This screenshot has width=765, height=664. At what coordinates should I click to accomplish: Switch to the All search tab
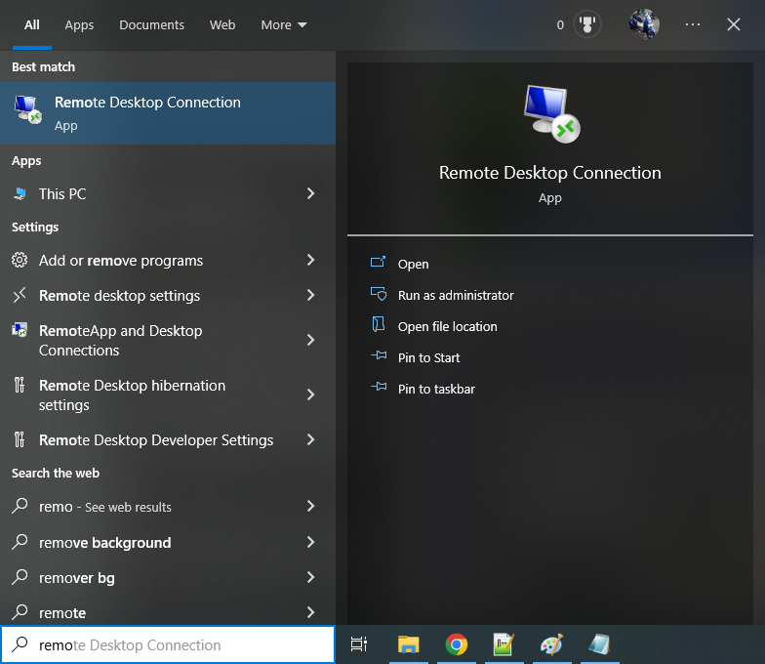(32, 25)
